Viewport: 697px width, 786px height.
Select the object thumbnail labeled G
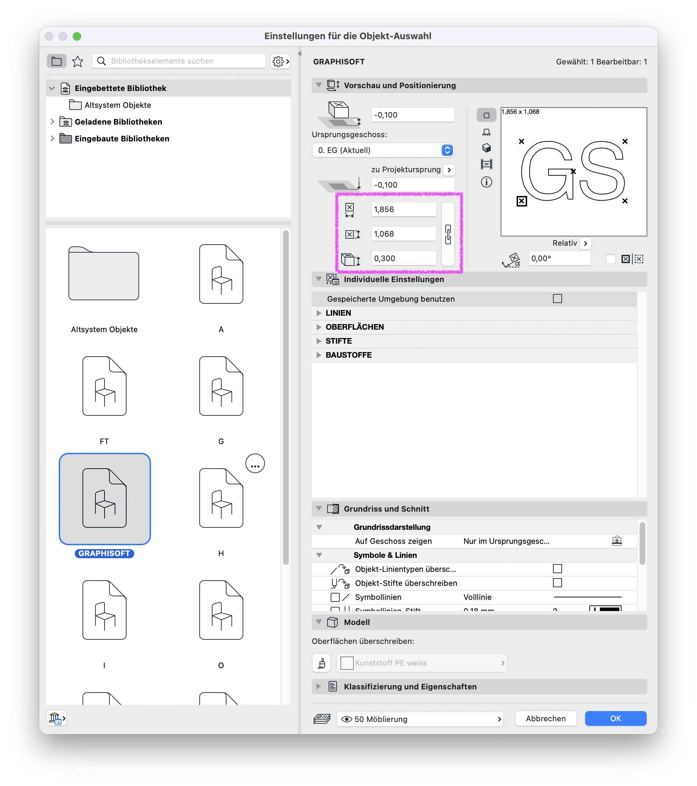click(221, 386)
